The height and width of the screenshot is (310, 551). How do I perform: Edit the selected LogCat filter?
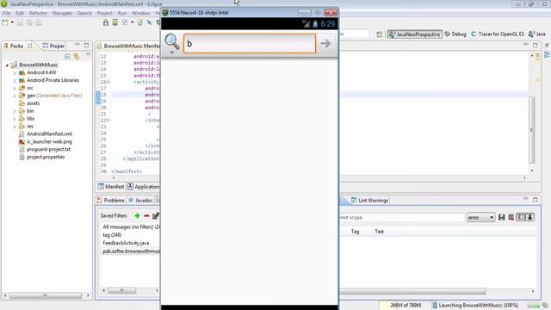tap(156, 216)
